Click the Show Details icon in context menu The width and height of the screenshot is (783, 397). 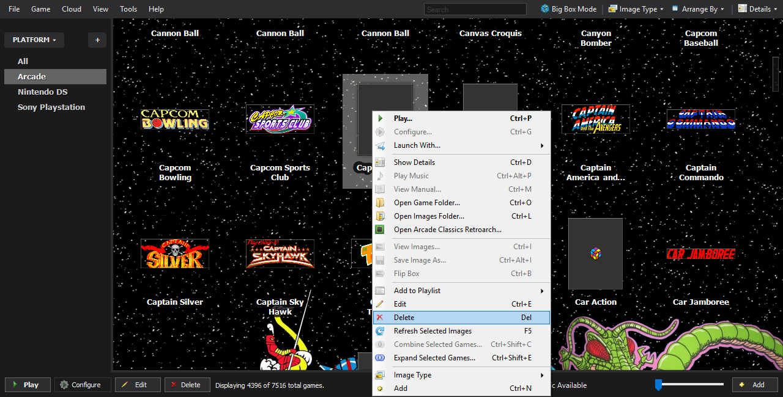[x=380, y=162]
